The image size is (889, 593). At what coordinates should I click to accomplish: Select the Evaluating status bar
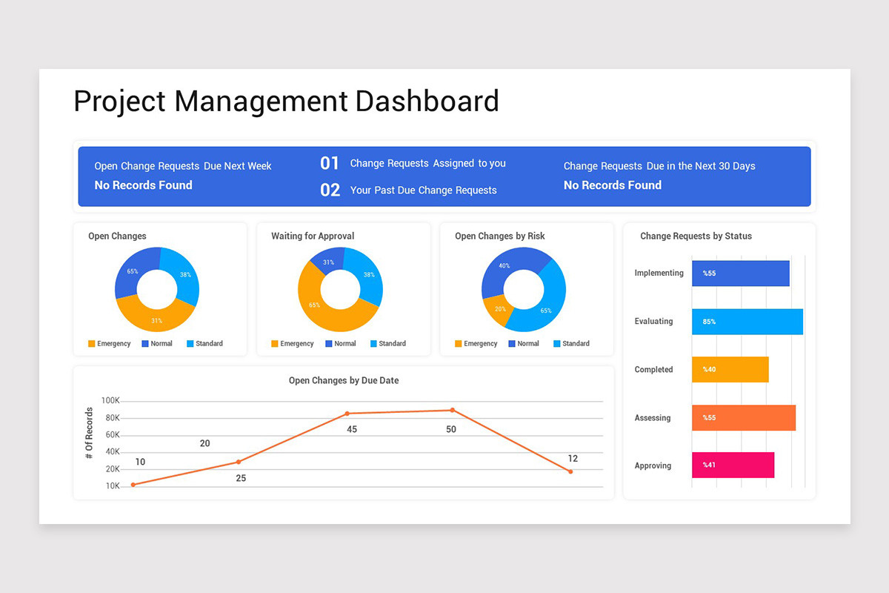747,321
